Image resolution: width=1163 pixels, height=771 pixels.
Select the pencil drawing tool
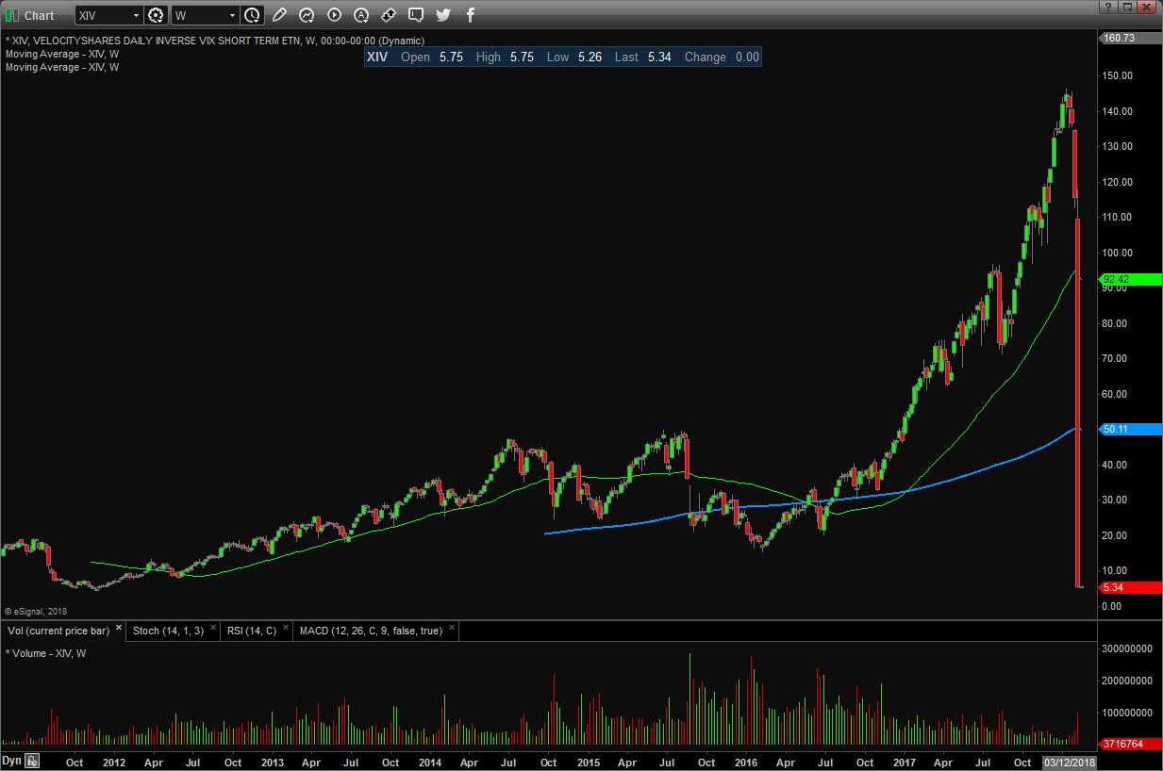279,15
